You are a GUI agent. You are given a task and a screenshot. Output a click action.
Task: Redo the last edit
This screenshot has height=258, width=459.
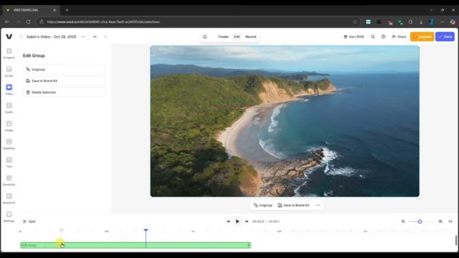click(105, 37)
